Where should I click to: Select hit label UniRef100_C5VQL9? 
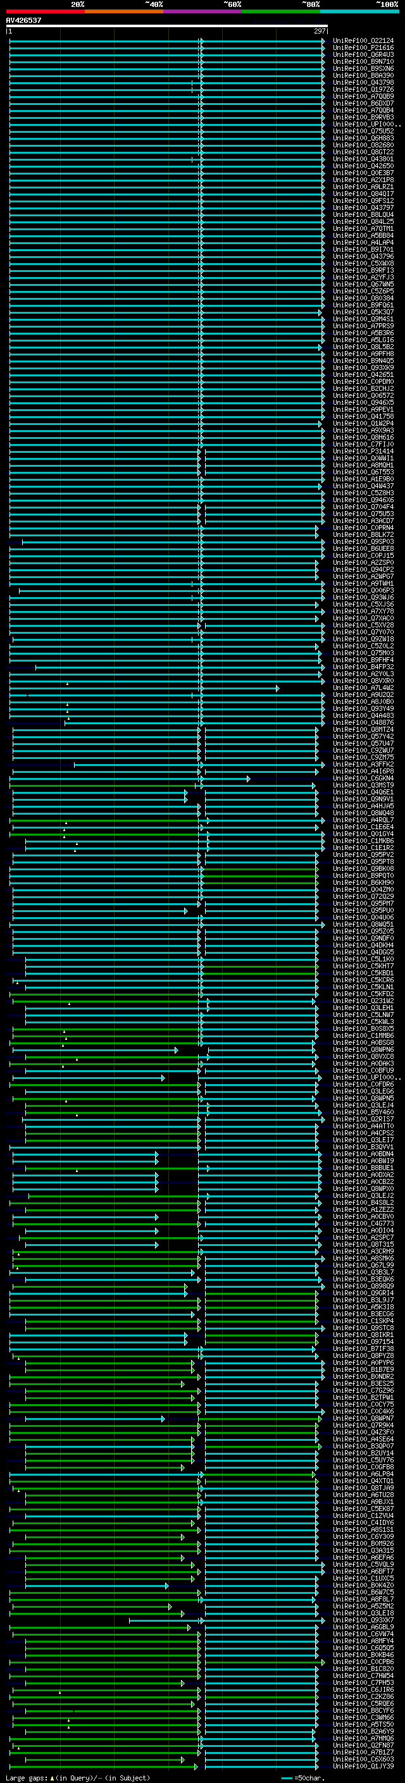pyautogui.click(x=363, y=1565)
